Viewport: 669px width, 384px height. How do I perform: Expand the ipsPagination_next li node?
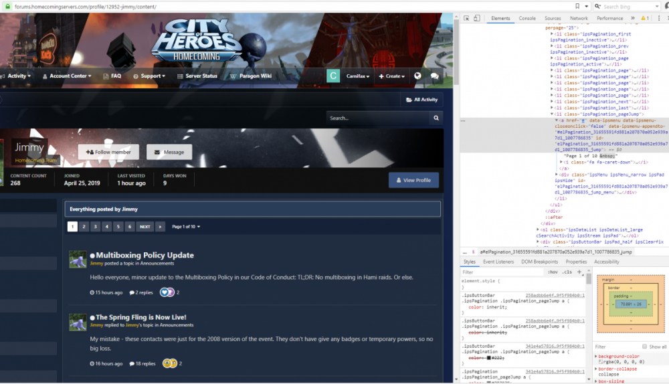tap(552, 102)
